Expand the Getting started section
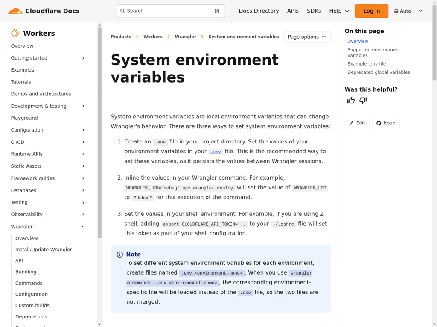 (83, 58)
